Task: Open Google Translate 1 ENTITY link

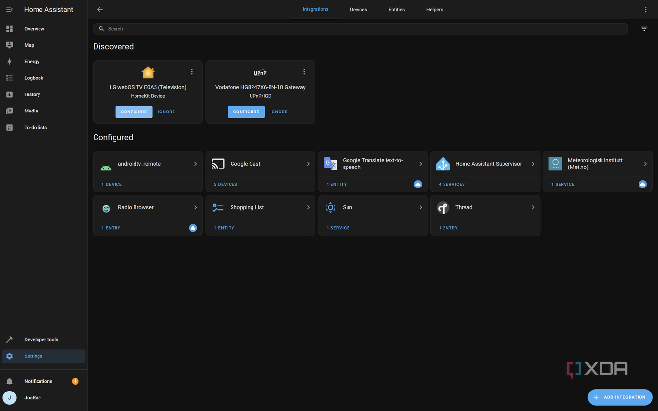Action: (337, 184)
